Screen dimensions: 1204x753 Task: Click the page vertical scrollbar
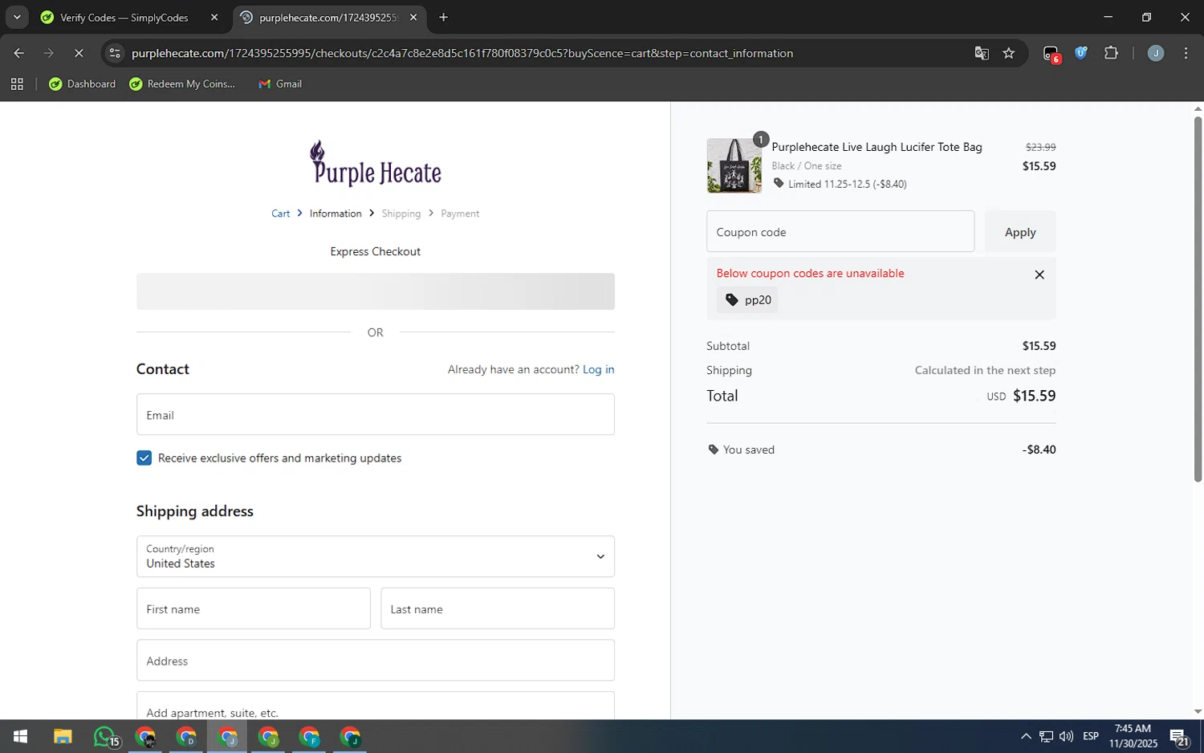[1198, 299]
